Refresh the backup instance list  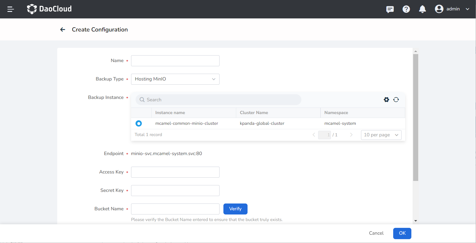[396, 100]
